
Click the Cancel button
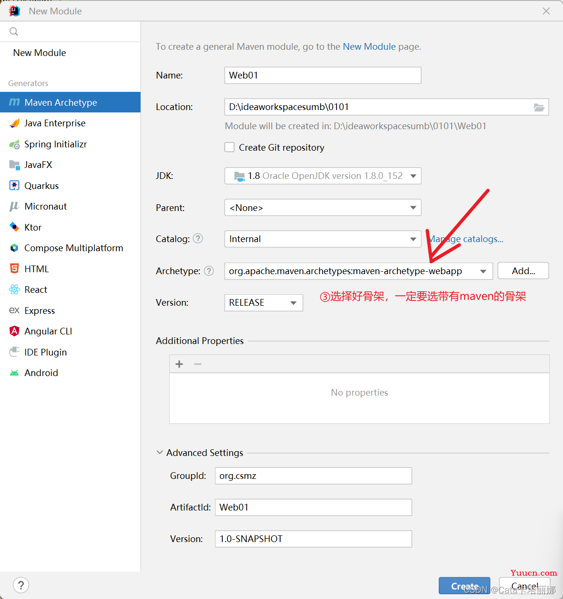coord(524,586)
